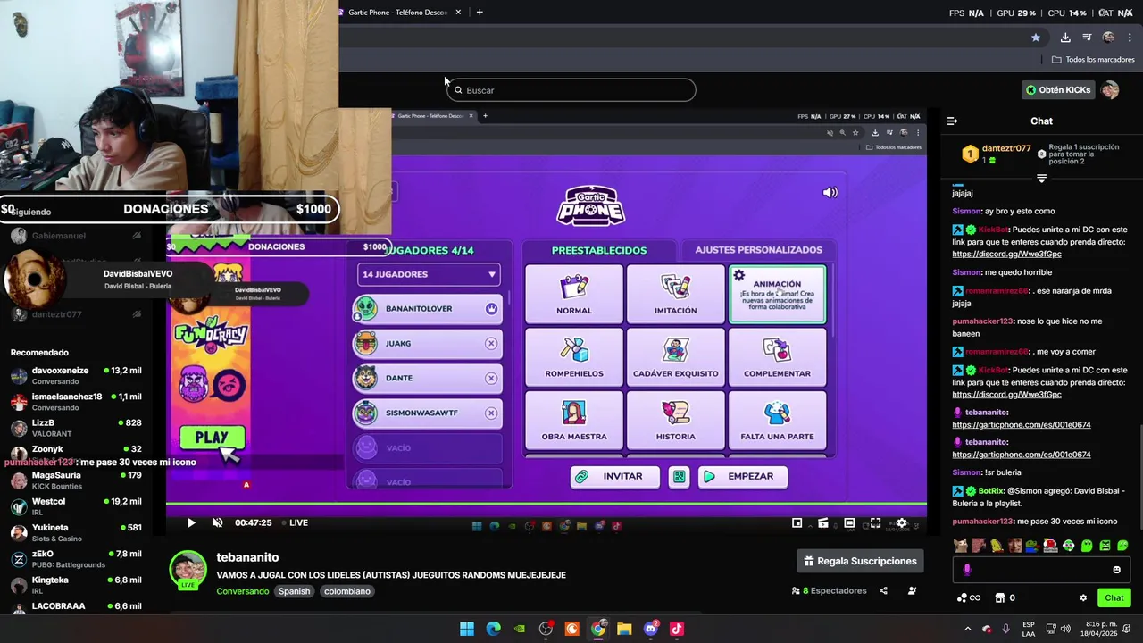Select ROMPEHIELOS game mode

(574, 357)
